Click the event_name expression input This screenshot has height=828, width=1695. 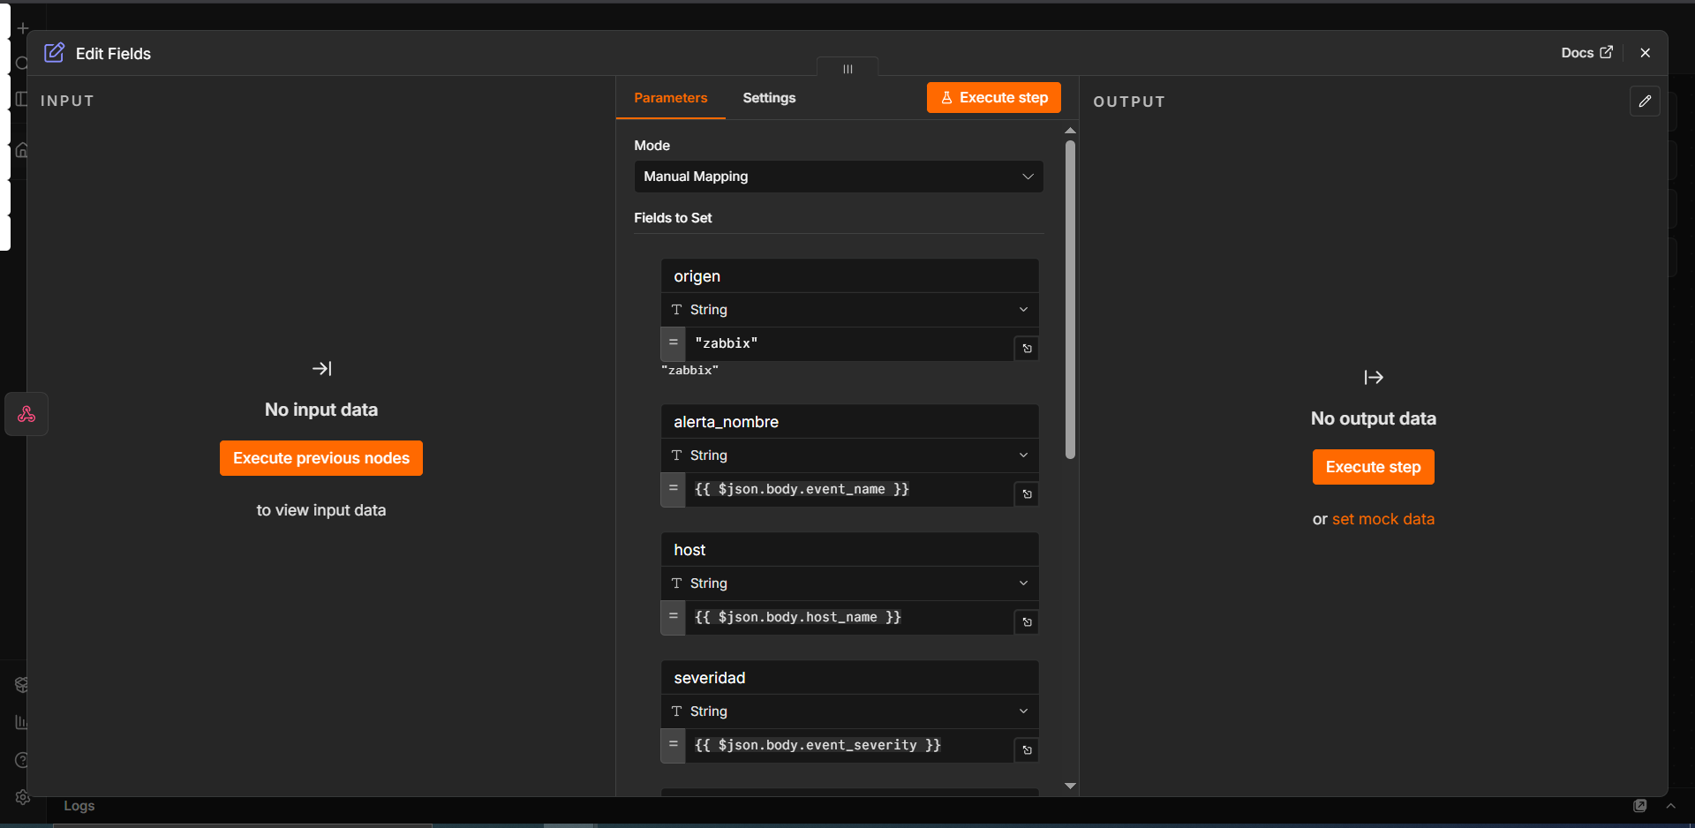849,489
